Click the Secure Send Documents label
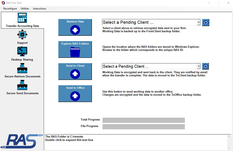The height and width of the screenshot is (151, 233). tap(22, 93)
